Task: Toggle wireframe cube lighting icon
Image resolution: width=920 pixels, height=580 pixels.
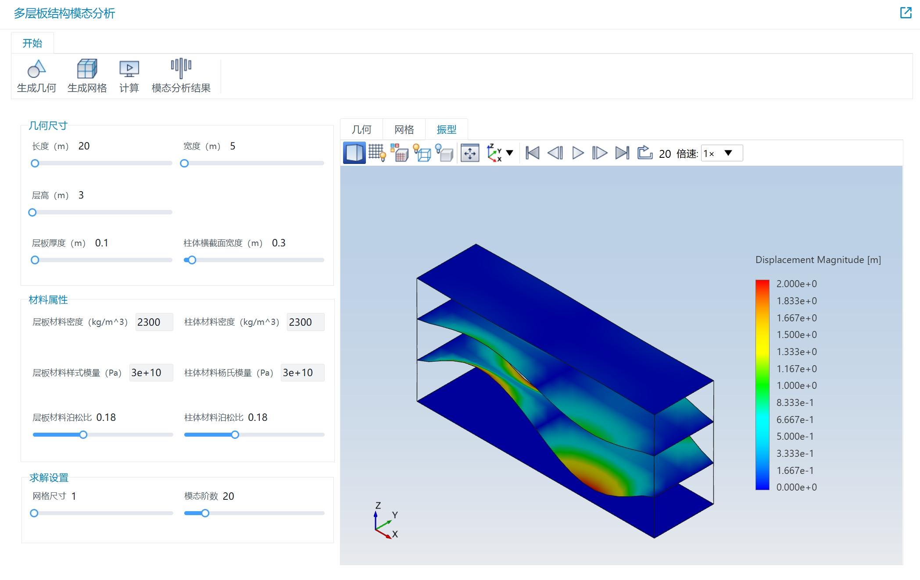Action: 422,153
